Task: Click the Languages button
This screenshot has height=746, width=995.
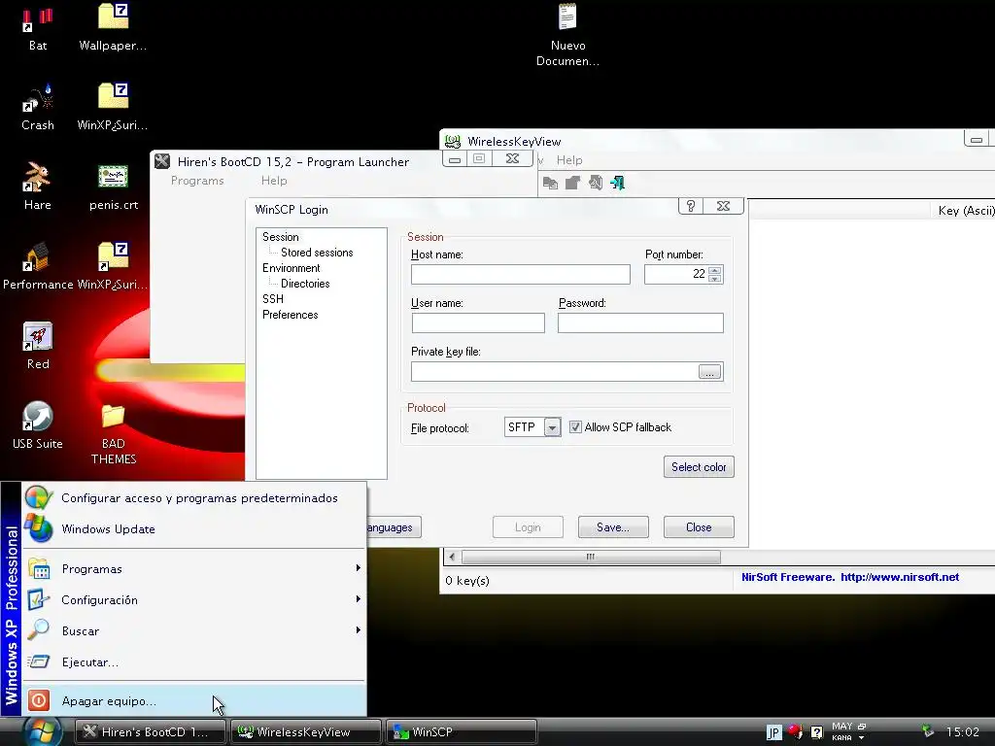Action: [x=394, y=527]
